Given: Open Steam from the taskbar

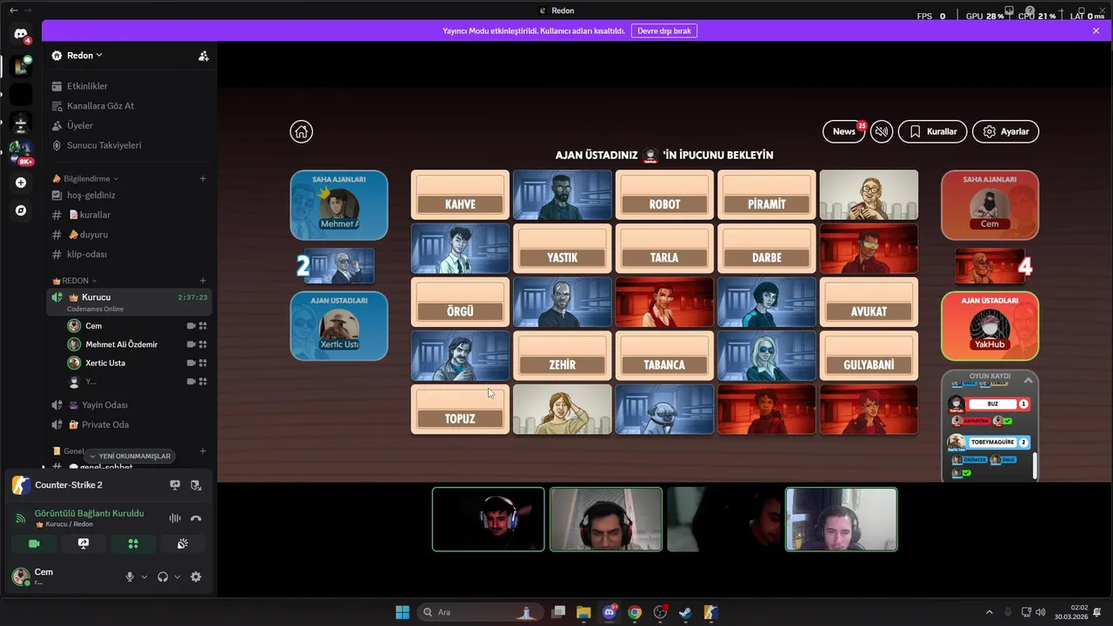Looking at the screenshot, I should 685,612.
